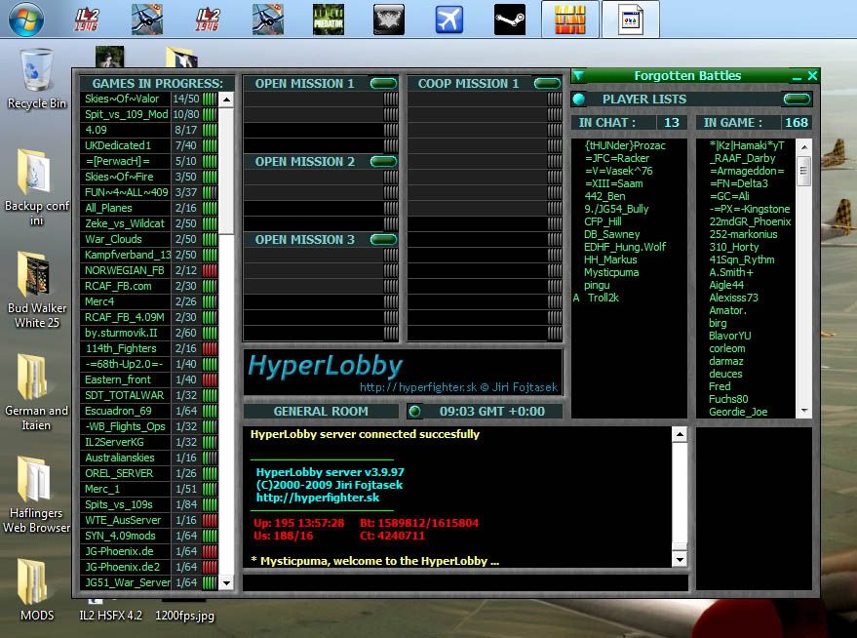Click the In Game list scrollbar thumb
Screen dimensions: 857x638
(804, 170)
